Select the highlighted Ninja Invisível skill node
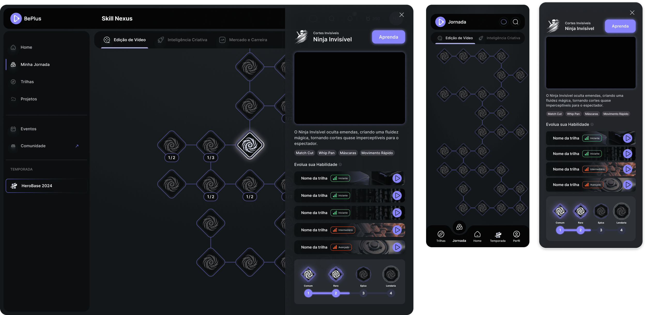The width and height of the screenshot is (646, 315). 250,145
